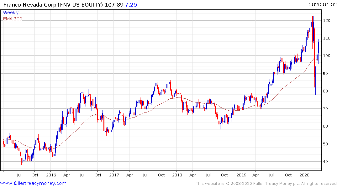Image resolution: width=337 pixels, height=188 pixels.
Task: Click the 90 price axis label
Action: [x=325, y=74]
